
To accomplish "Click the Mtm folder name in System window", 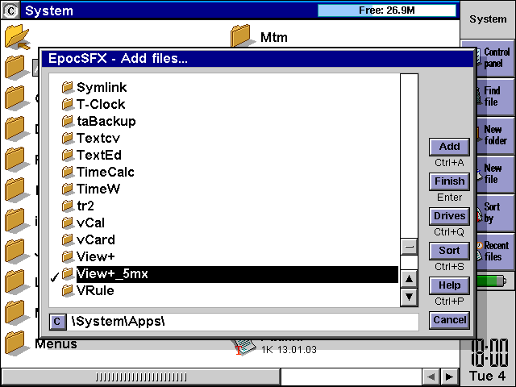I will (274, 37).
